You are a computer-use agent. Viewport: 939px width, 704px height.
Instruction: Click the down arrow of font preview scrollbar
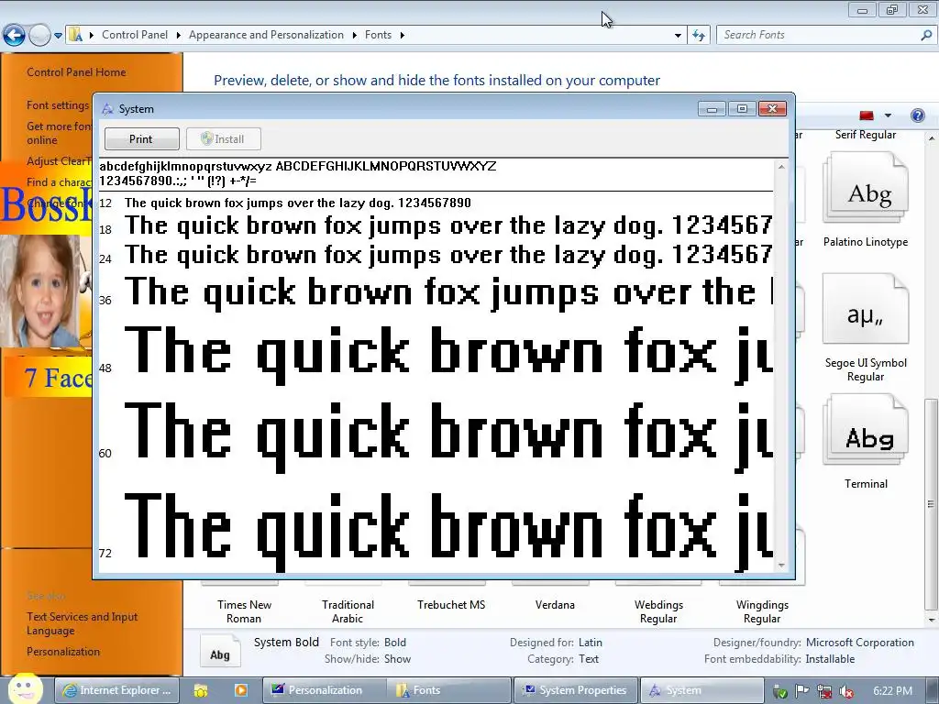tap(781, 565)
